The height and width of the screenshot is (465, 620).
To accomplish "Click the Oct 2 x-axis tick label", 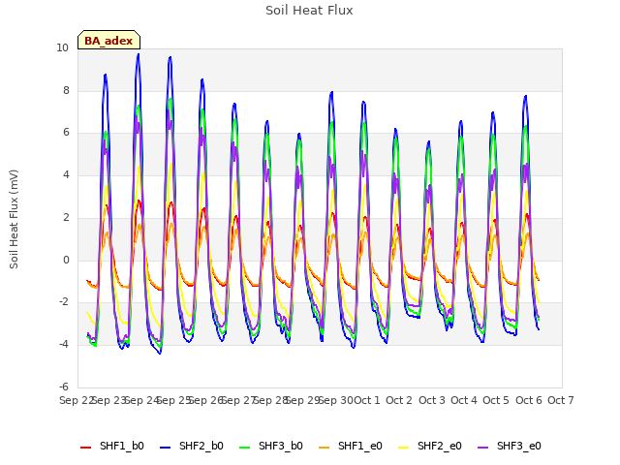I will coord(399,400).
